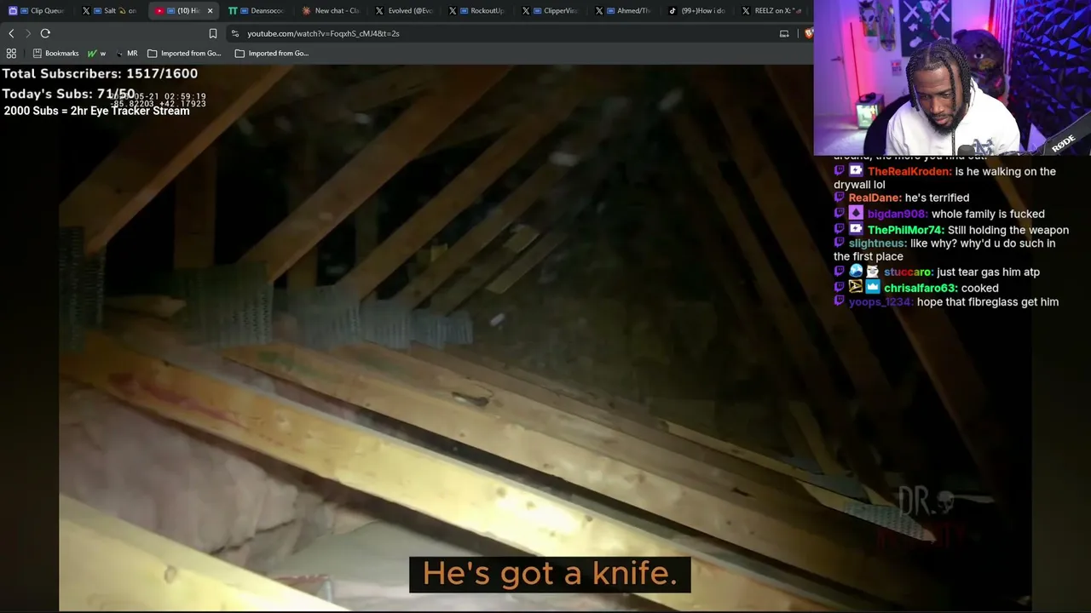Click the screen cast icon in the toolbar

pyautogui.click(x=784, y=33)
